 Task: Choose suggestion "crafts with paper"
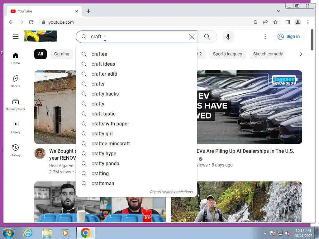click(x=136, y=124)
